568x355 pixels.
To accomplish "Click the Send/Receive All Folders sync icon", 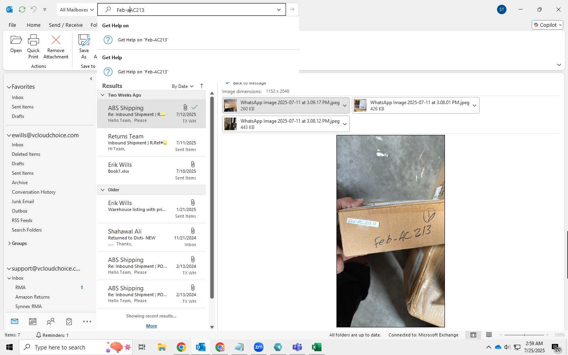I will 22,9.
